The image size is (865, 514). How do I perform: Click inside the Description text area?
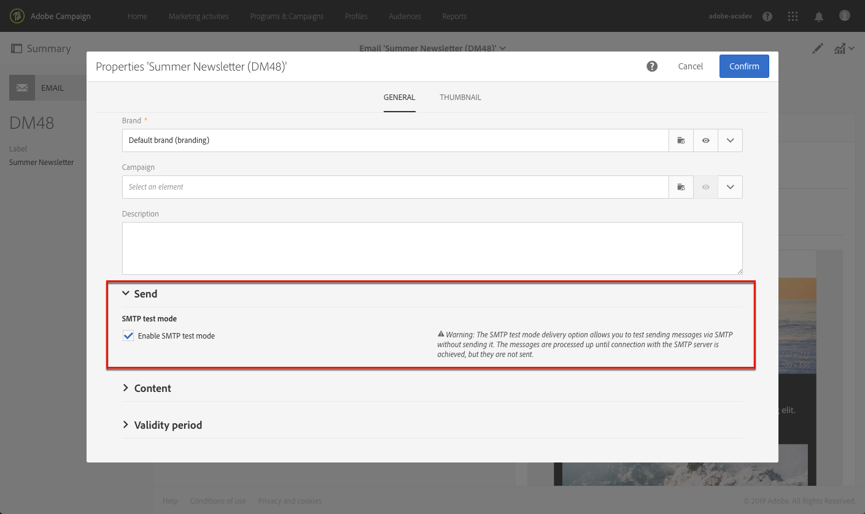point(432,248)
